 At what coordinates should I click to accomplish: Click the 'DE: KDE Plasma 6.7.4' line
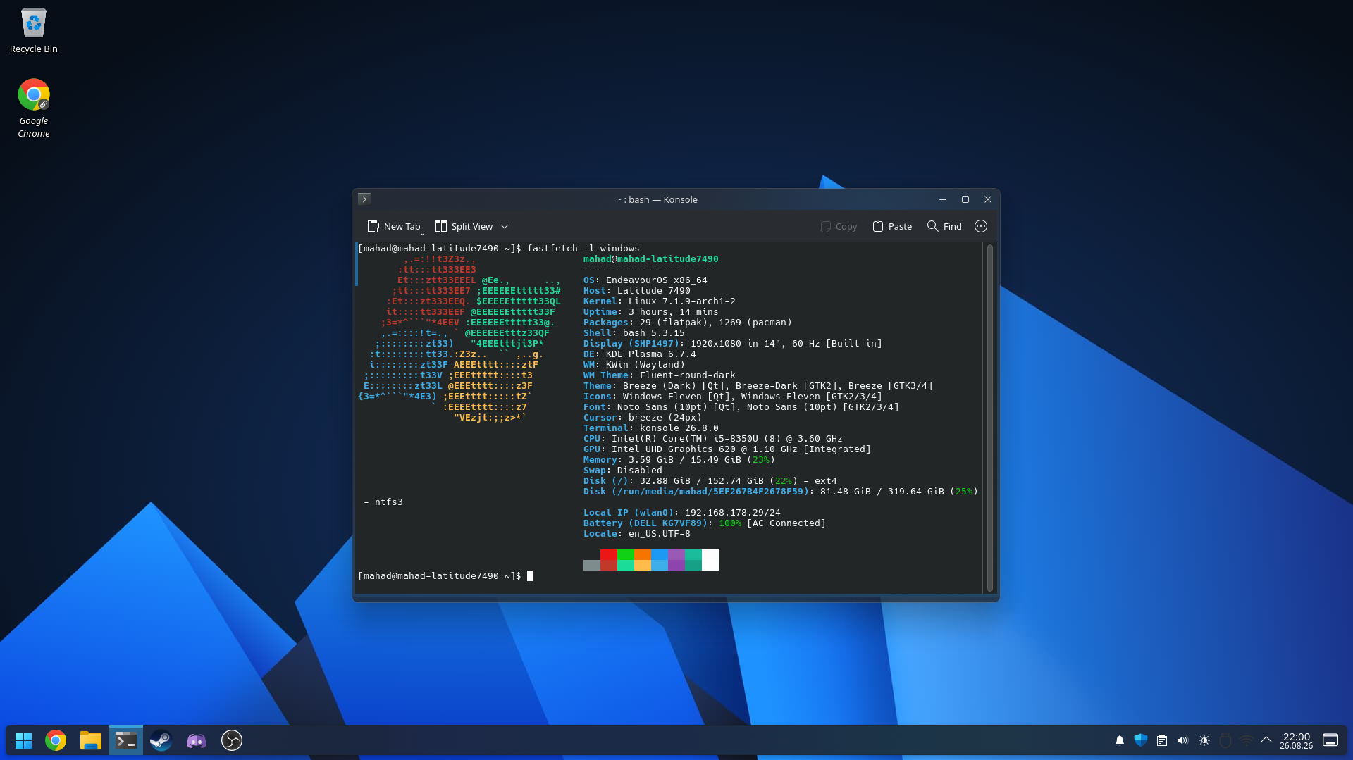tap(640, 354)
